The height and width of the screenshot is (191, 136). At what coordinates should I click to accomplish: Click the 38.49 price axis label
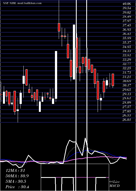[127, 17]
